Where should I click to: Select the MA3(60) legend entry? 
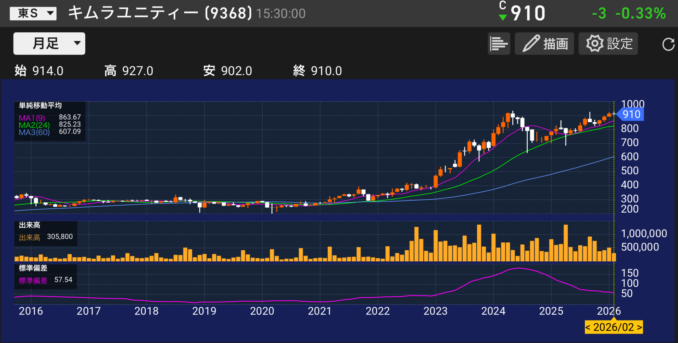tap(34, 133)
